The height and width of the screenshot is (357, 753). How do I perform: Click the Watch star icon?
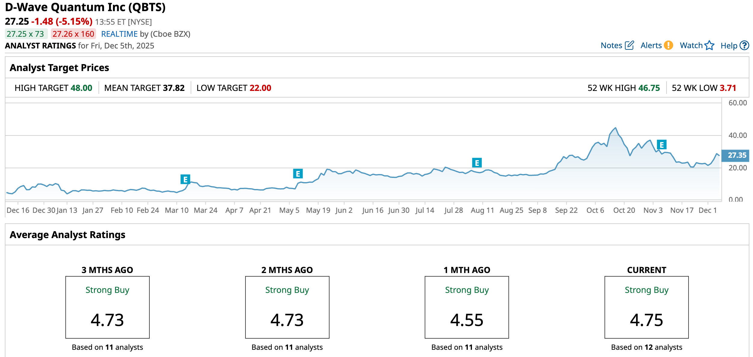tap(709, 45)
